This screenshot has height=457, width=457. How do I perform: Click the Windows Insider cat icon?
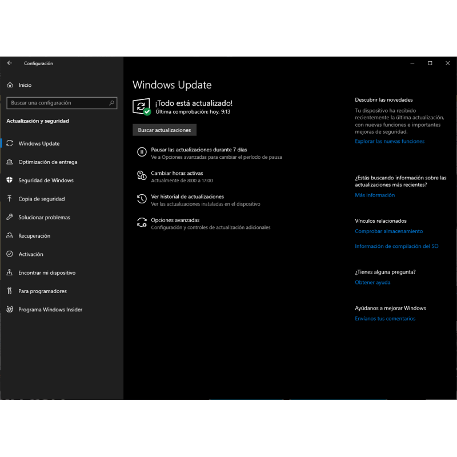(10, 309)
